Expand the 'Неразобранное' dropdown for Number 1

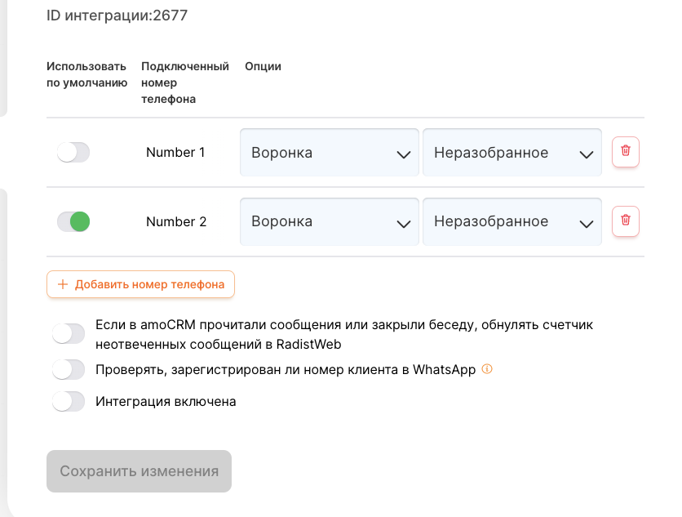[512, 153]
